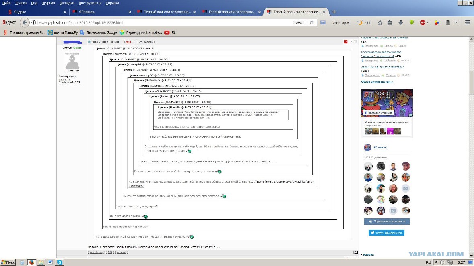Click e-mail link under post
The height and width of the screenshot is (266, 474).
click(x=121, y=252)
